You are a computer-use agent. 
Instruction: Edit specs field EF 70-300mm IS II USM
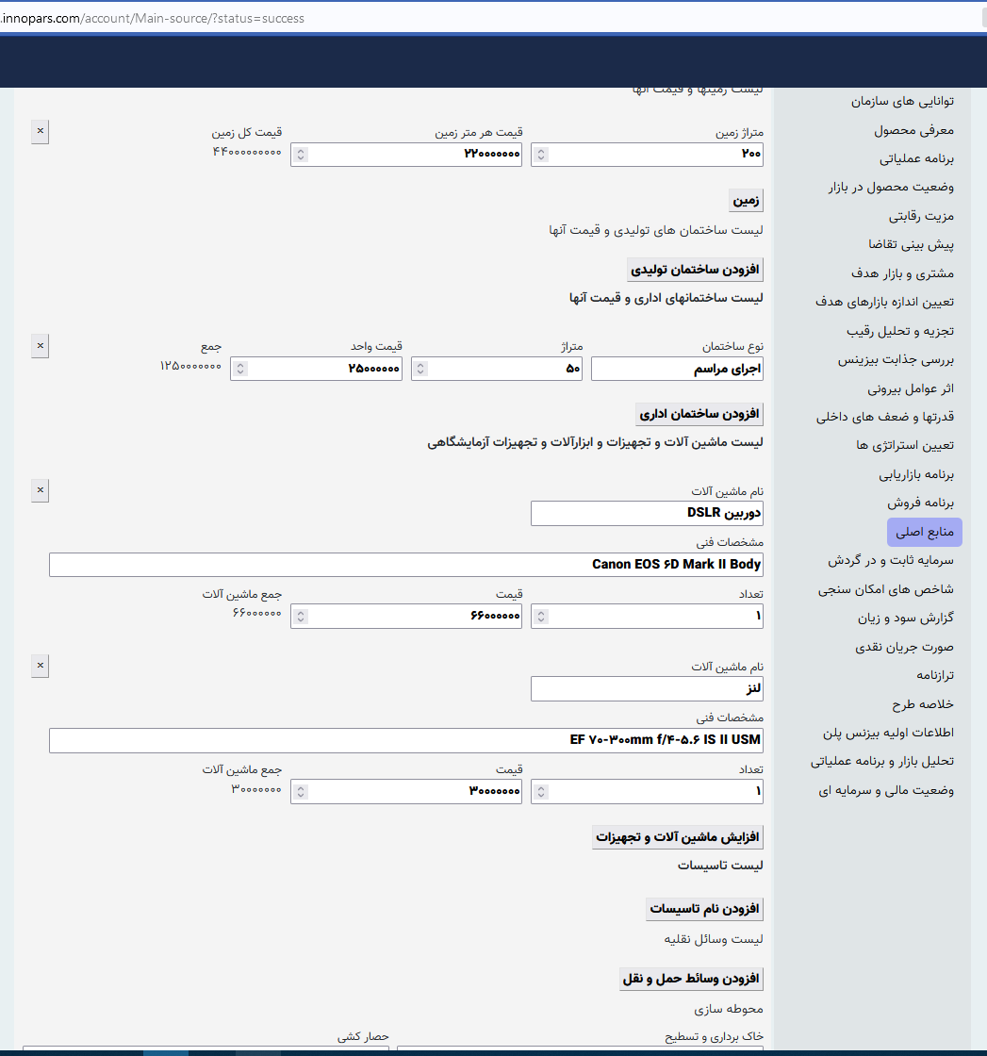pyautogui.click(x=406, y=740)
